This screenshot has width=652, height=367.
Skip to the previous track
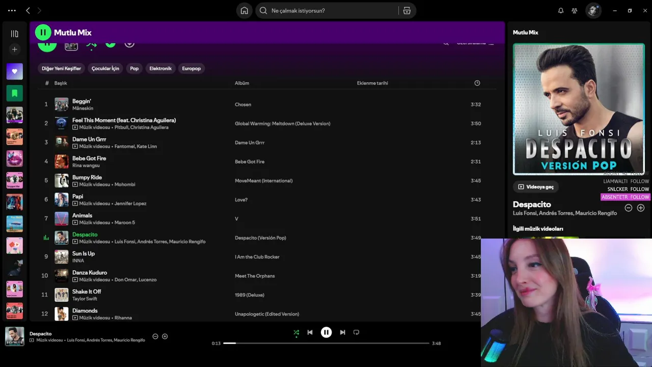click(310, 332)
